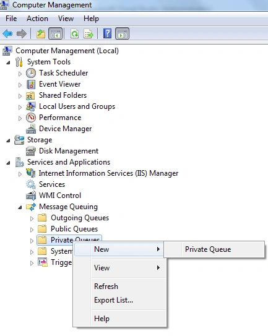Image resolution: width=268 pixels, height=336 pixels.
Task: Expand the Task Scheduler node
Action: 20,74
